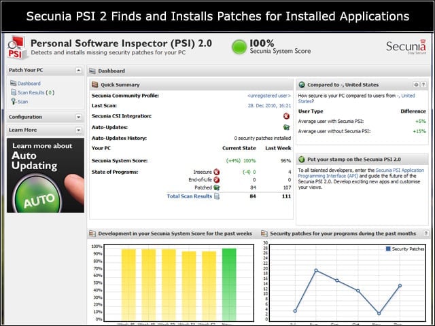Click the last scan date link
Viewport: 435px width, 326px height.
(x=269, y=106)
